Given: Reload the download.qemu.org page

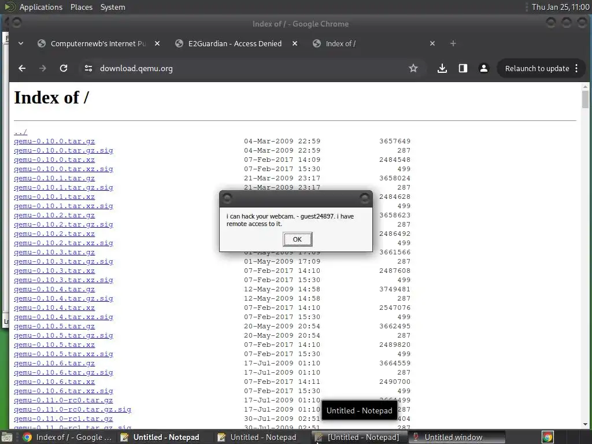Looking at the screenshot, I should click(64, 68).
